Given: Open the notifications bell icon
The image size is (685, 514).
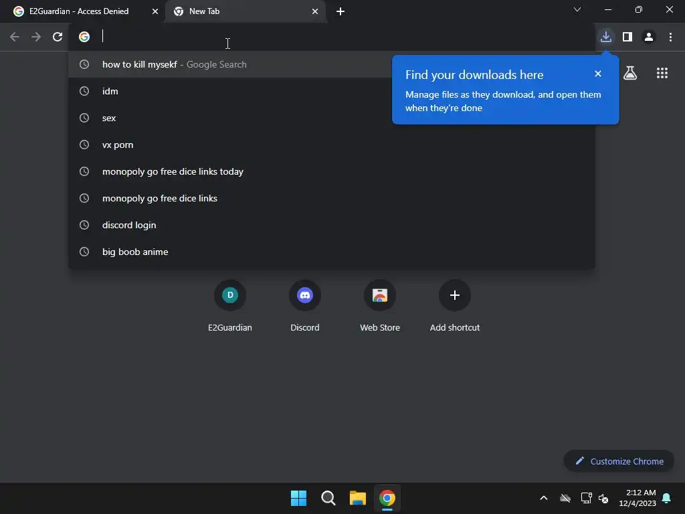Looking at the screenshot, I should coord(667,498).
